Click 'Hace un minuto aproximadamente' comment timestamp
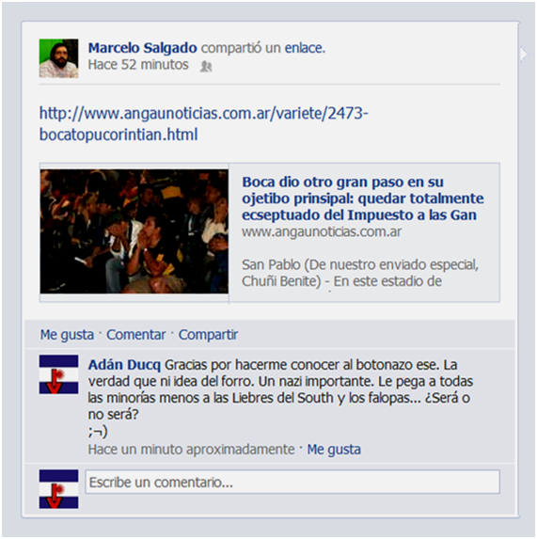537x539 pixels. (x=191, y=450)
